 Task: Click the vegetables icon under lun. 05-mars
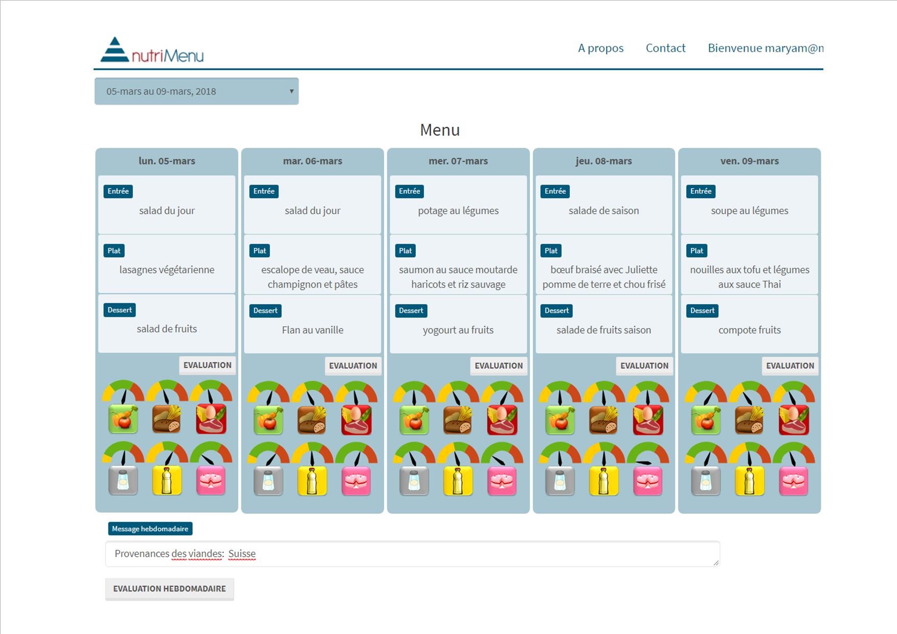[123, 419]
